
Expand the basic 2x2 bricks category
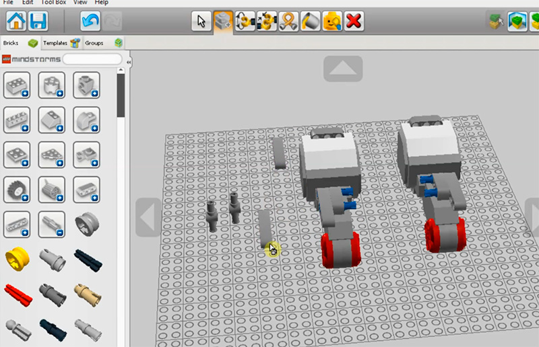(17, 85)
